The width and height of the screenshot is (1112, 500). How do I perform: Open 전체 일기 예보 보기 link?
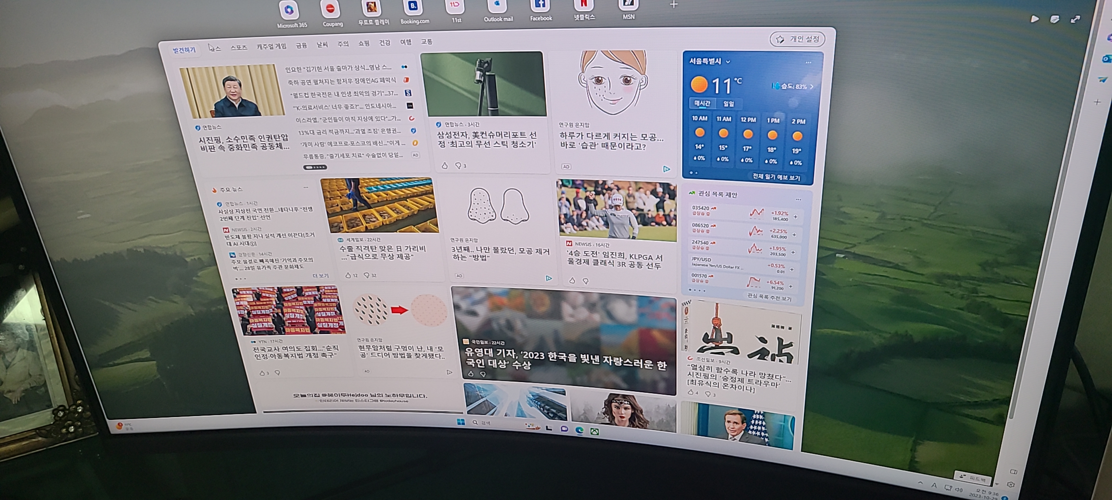[776, 177]
